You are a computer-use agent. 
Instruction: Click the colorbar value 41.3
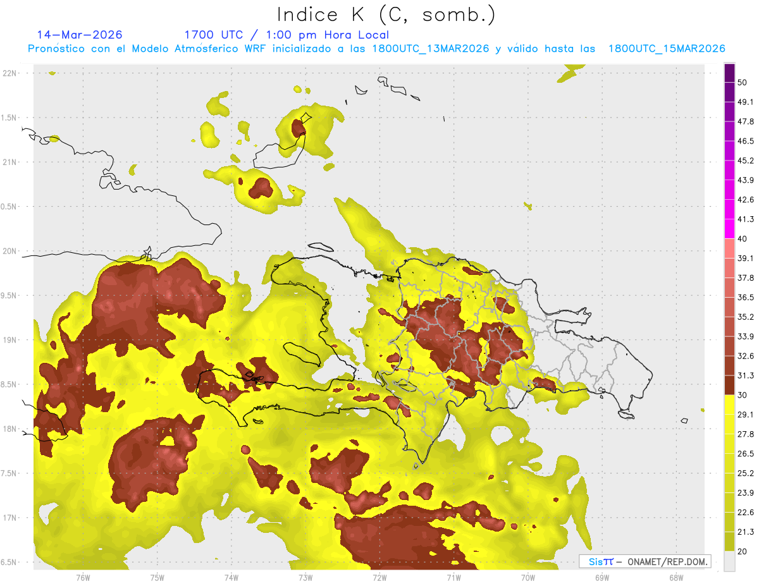pyautogui.click(x=746, y=219)
